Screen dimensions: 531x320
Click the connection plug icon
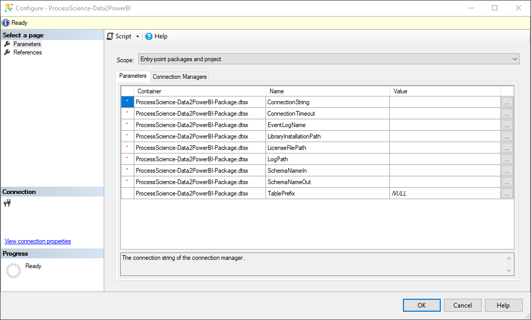7,203
